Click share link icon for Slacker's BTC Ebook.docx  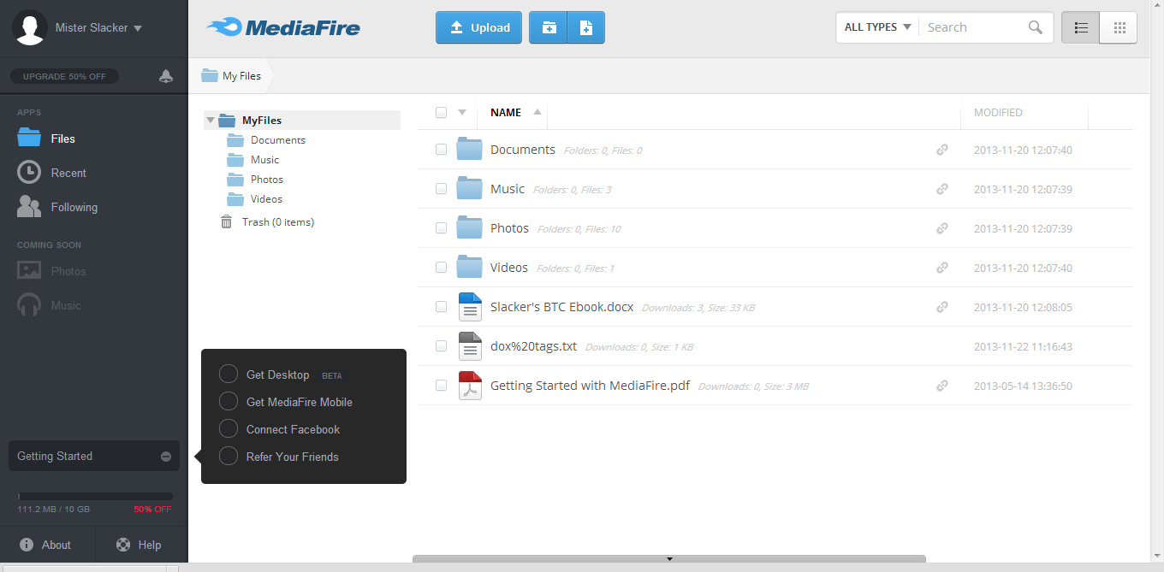[x=941, y=307]
